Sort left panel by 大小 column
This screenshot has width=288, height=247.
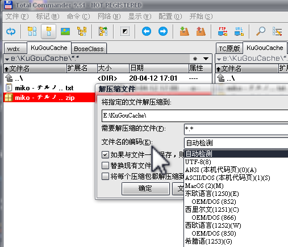(x=113, y=68)
